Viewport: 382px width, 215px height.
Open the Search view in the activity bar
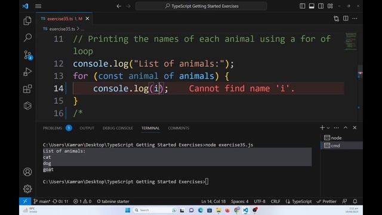pos(27,38)
